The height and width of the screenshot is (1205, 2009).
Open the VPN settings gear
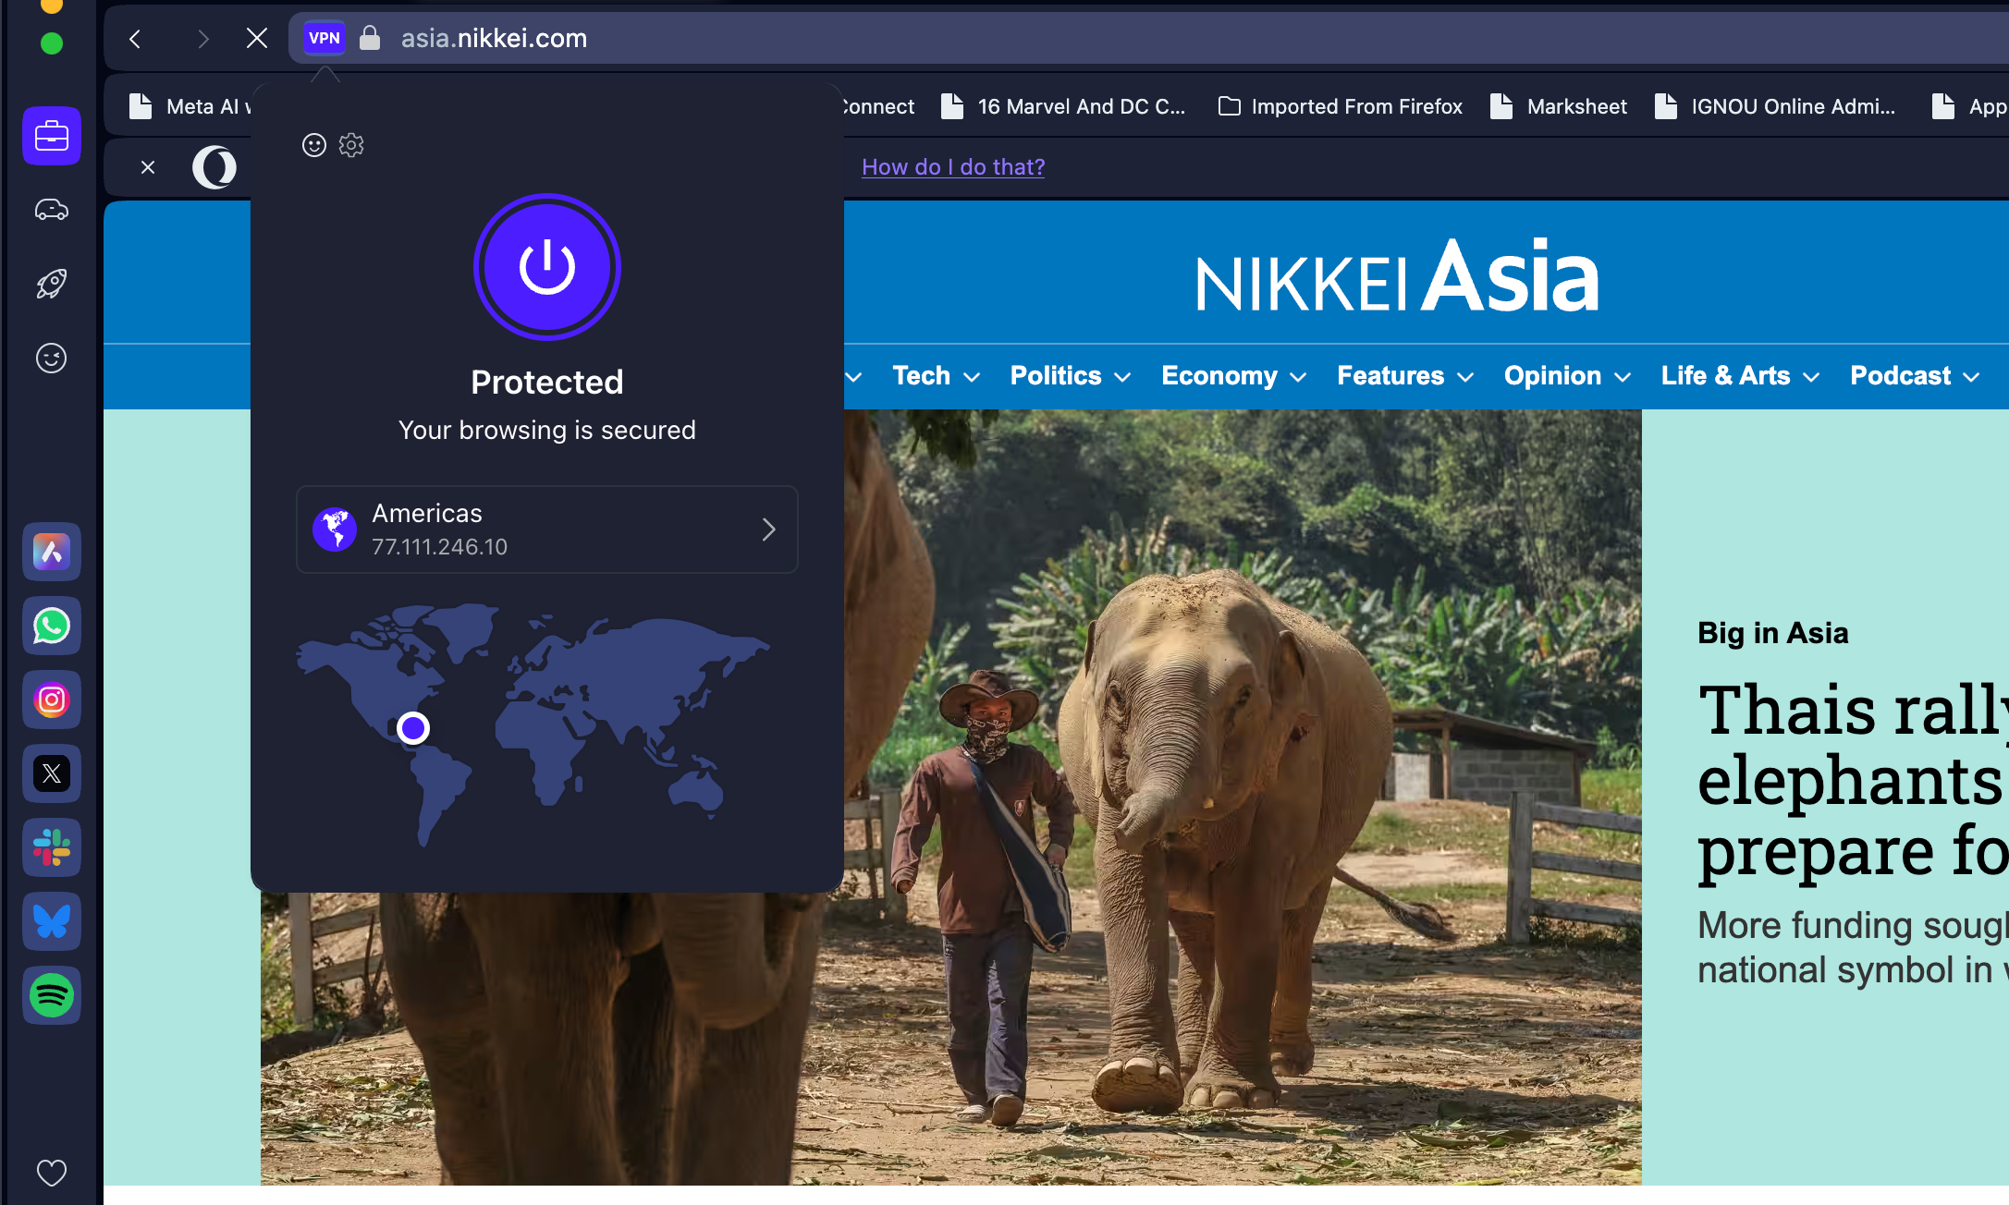pos(351,145)
